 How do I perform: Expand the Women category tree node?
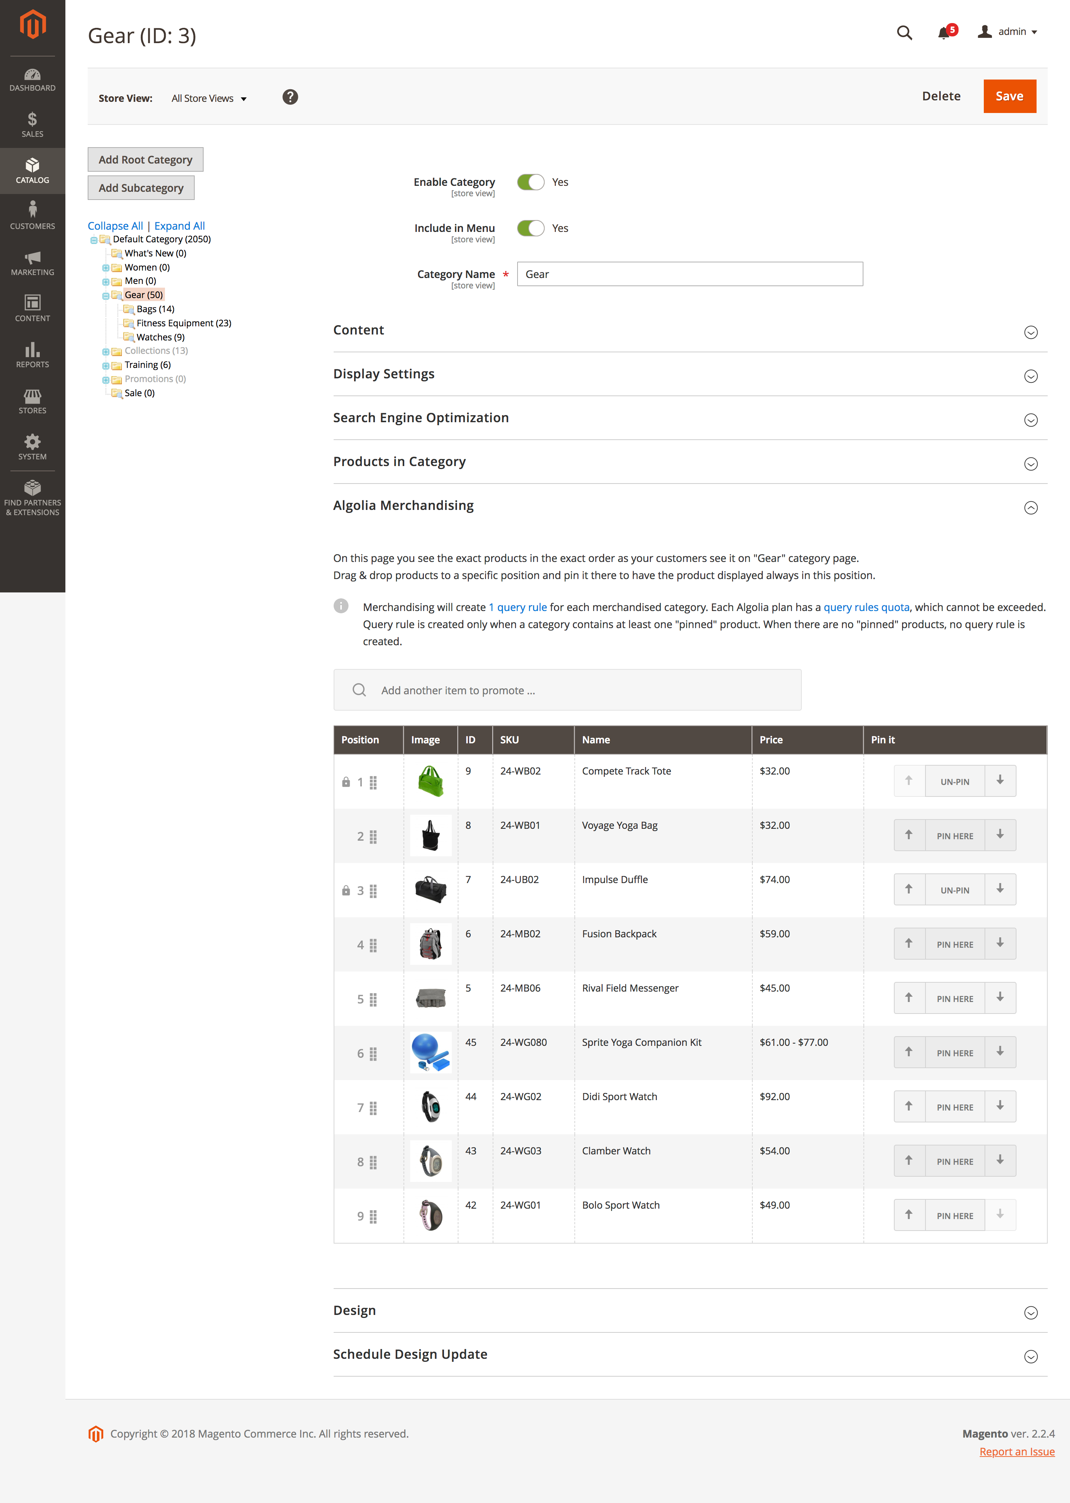106,267
